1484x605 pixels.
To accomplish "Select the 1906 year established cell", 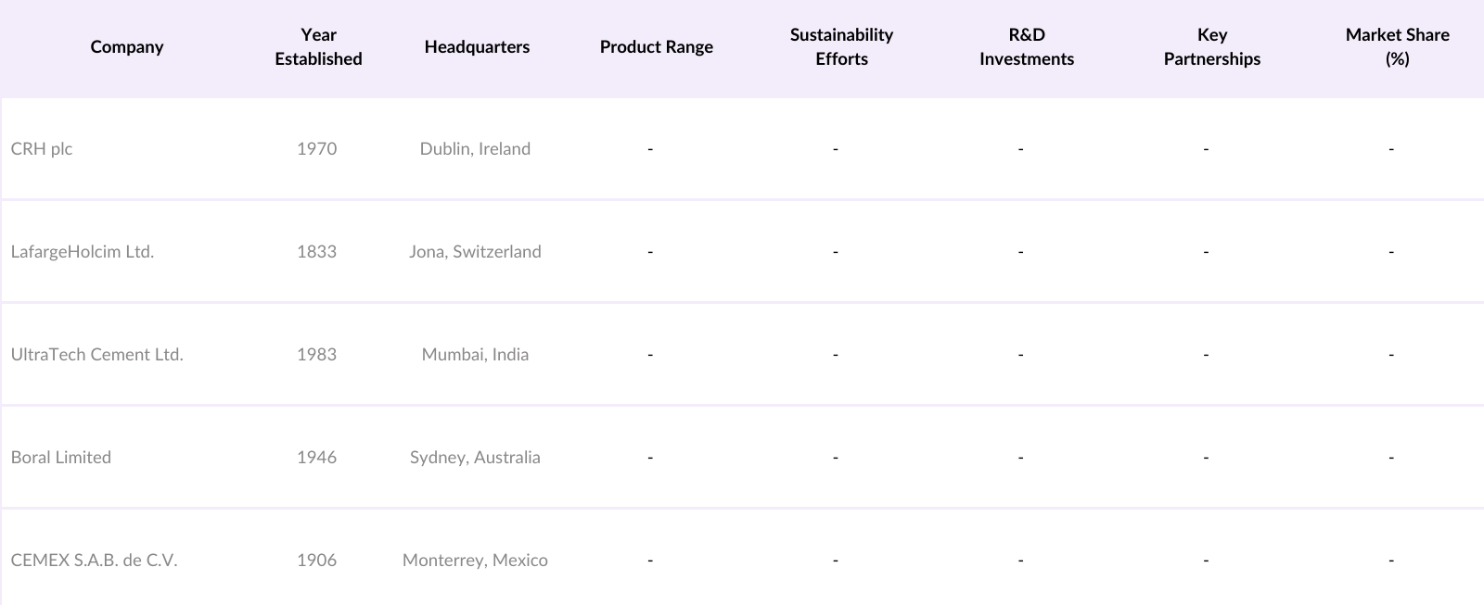I will point(316,561).
